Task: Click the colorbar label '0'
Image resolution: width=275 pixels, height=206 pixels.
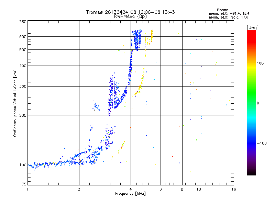Action: click(x=258, y=103)
